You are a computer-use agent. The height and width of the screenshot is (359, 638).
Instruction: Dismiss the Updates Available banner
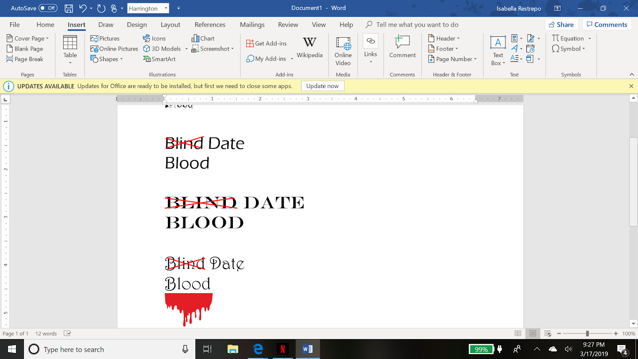click(x=631, y=86)
